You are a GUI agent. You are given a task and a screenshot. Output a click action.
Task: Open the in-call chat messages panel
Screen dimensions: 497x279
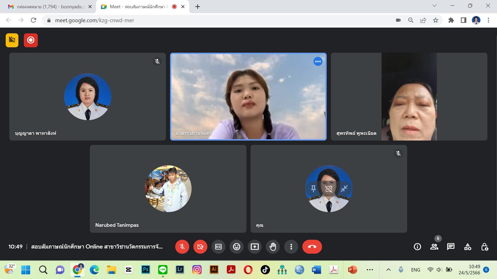[x=451, y=247]
